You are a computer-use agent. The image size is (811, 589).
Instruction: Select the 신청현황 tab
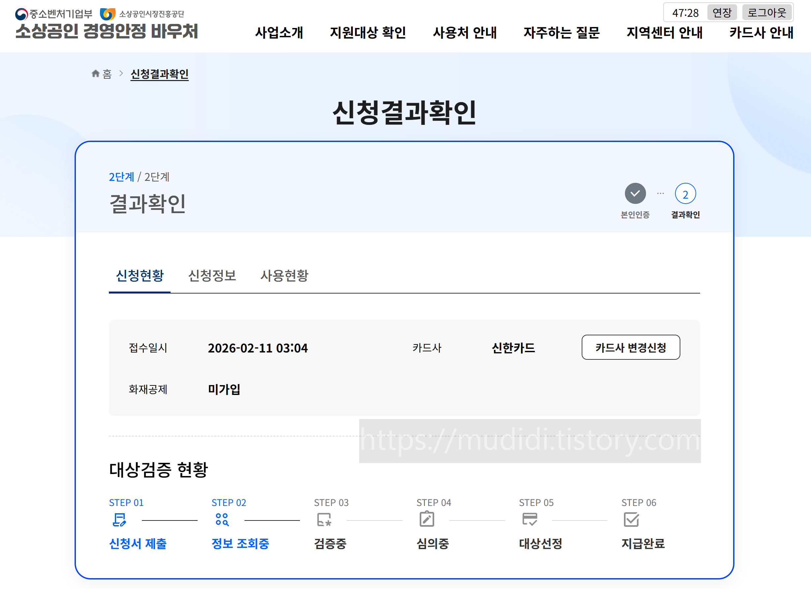(140, 276)
